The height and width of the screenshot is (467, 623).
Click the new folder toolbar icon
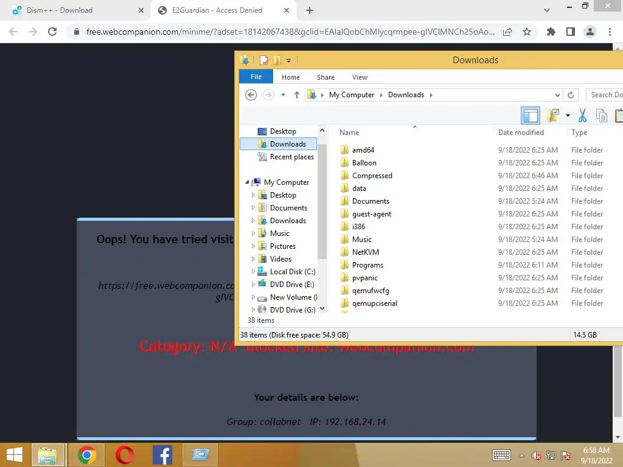click(552, 116)
